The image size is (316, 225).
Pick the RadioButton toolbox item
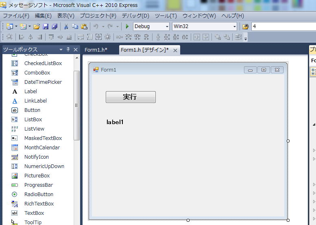(x=39, y=194)
